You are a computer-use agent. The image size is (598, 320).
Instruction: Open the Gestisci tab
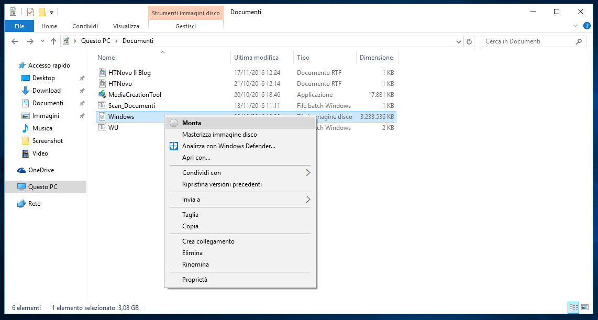coord(186,26)
